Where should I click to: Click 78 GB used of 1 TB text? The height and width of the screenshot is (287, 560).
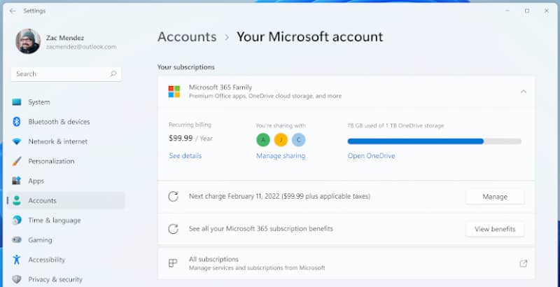click(x=395, y=126)
